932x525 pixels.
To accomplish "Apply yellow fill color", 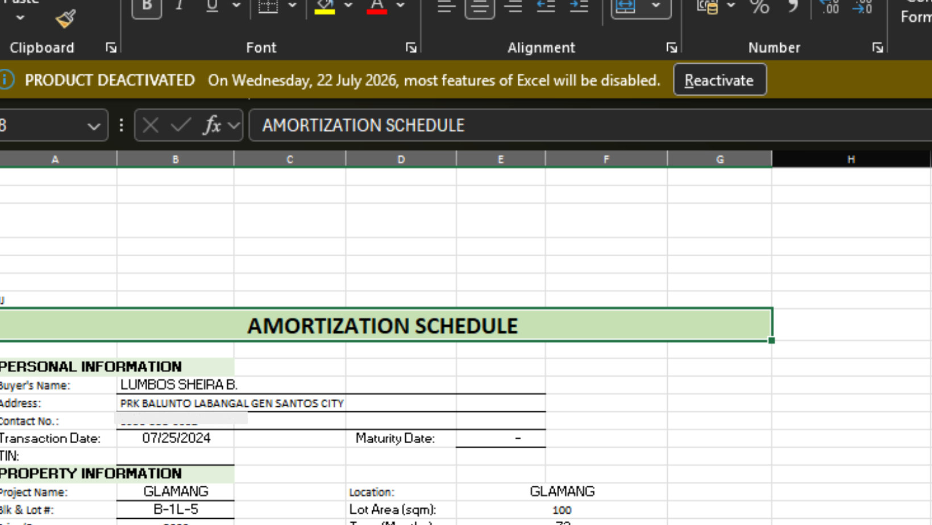I will tap(324, 7).
